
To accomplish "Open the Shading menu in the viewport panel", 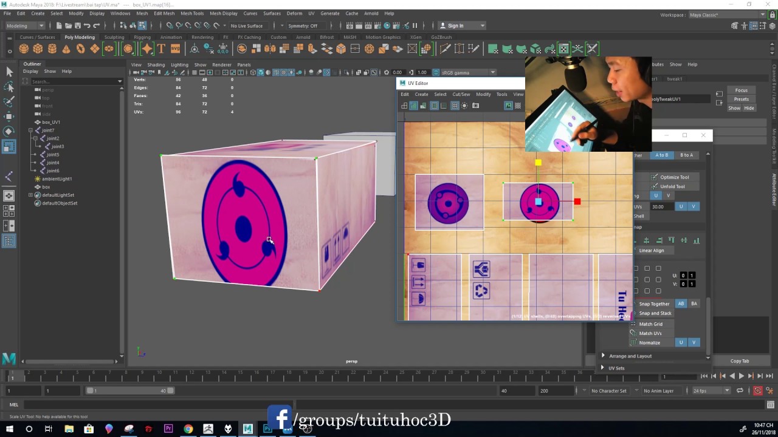I will 156,64.
